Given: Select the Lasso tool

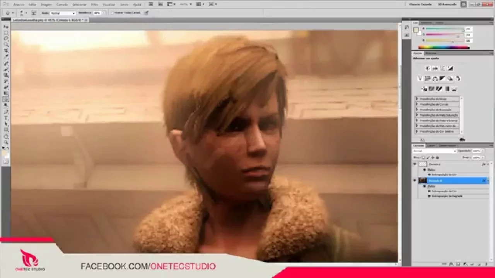Looking at the screenshot, I should tap(6, 39).
